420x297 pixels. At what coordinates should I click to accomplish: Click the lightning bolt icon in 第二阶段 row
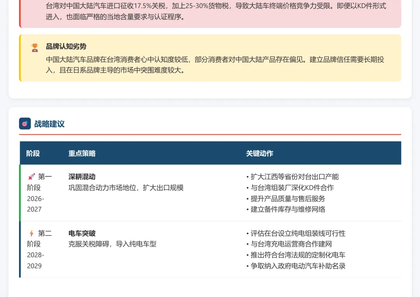(31, 233)
